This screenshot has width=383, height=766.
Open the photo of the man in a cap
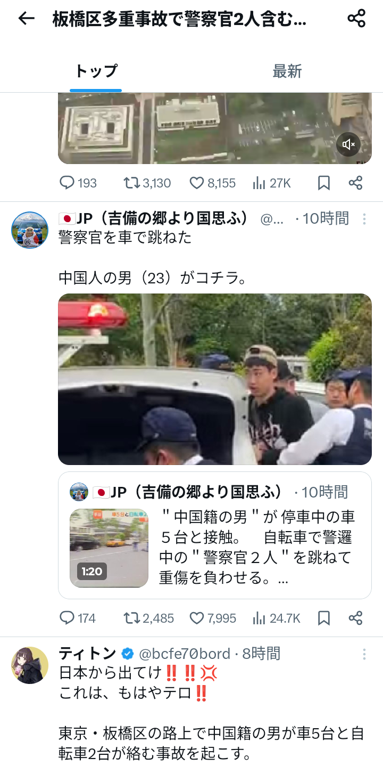pyautogui.click(x=215, y=379)
